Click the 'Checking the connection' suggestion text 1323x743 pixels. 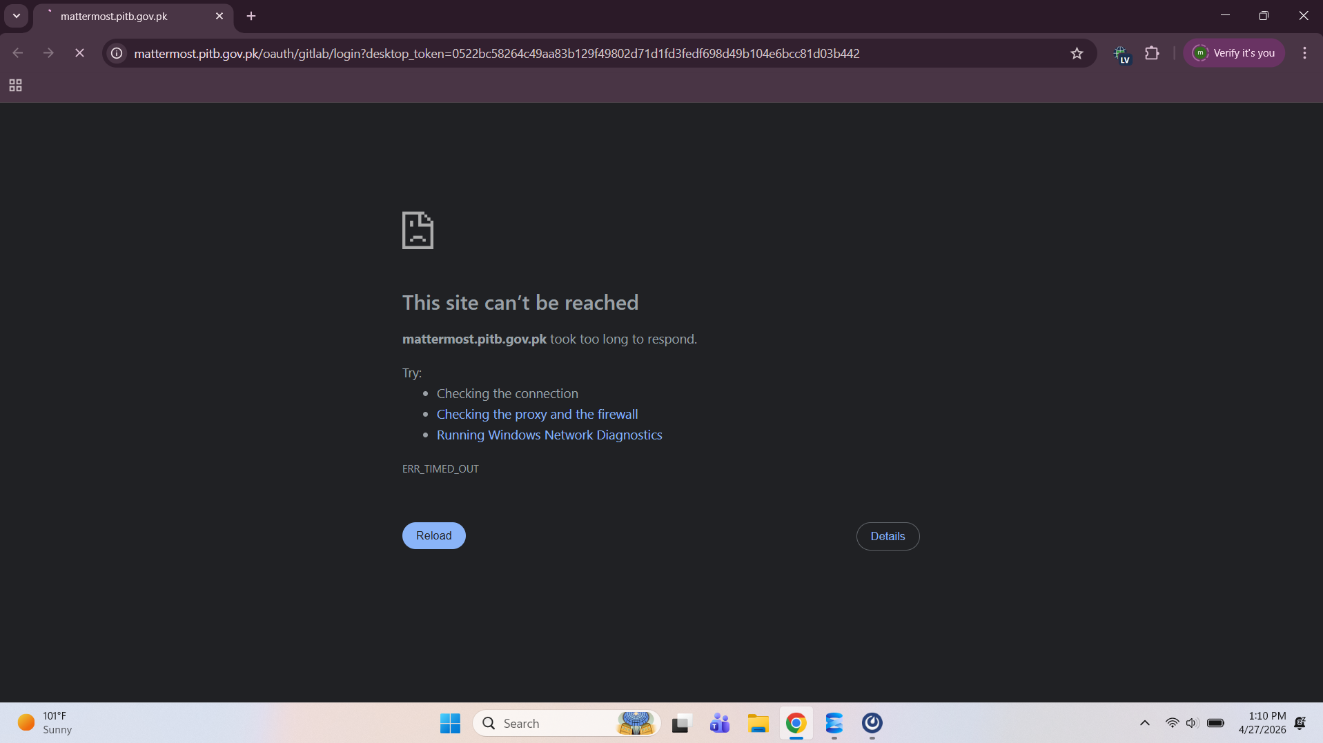(x=507, y=393)
